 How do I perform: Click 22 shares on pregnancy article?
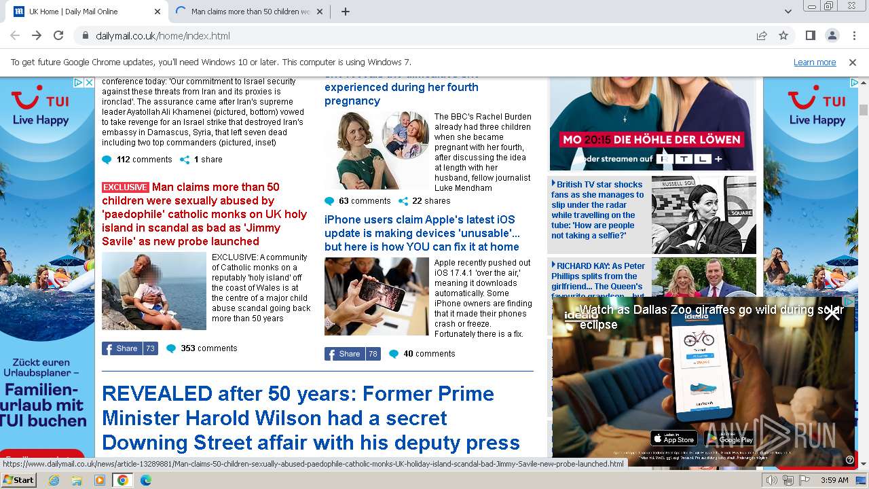point(424,201)
